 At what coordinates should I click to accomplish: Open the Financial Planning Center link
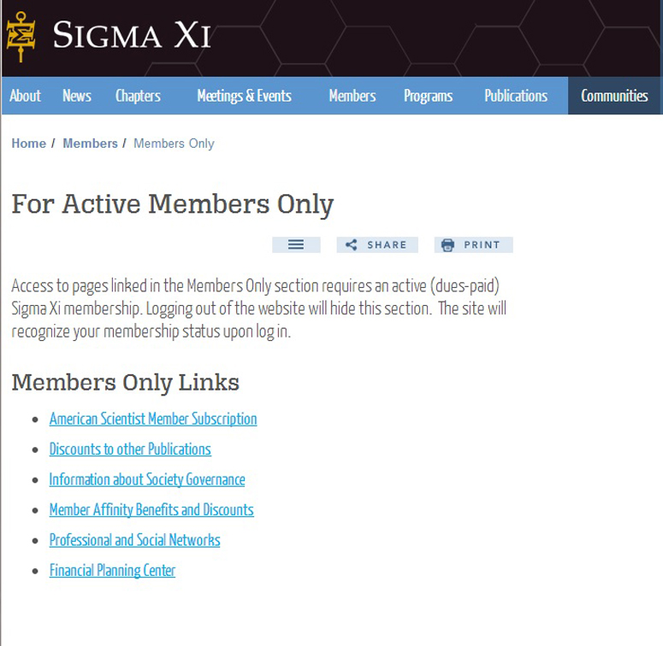(x=112, y=571)
